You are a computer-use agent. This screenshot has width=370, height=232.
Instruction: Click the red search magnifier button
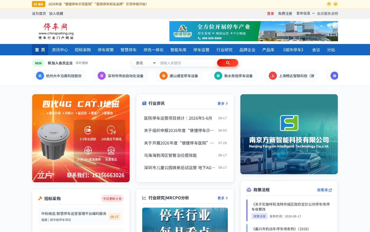click(228, 63)
